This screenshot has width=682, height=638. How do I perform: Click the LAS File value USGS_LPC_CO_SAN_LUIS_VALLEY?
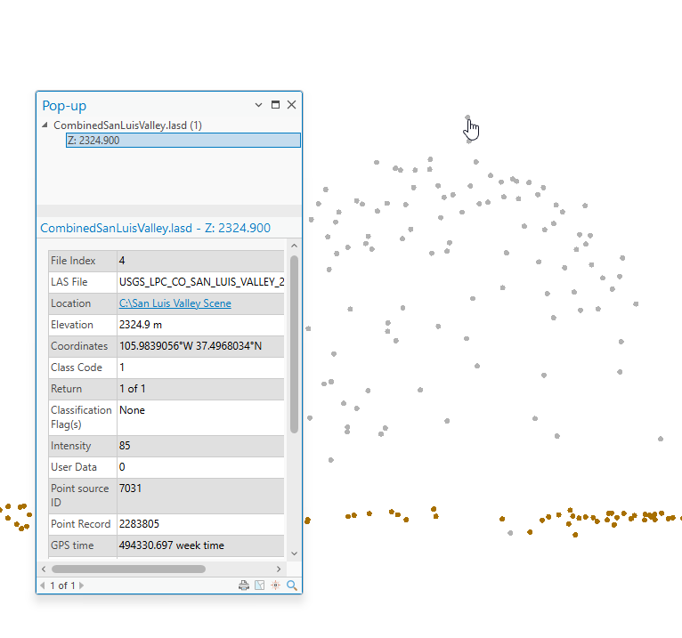point(201,282)
